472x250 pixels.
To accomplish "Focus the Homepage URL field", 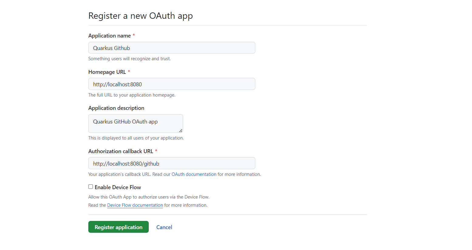I will 171,84.
